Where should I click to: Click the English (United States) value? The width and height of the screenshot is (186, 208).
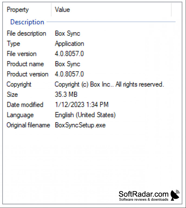85,115
